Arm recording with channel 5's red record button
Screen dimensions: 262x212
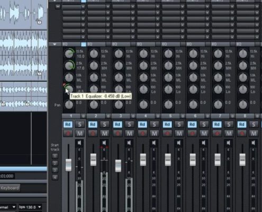click(167, 133)
